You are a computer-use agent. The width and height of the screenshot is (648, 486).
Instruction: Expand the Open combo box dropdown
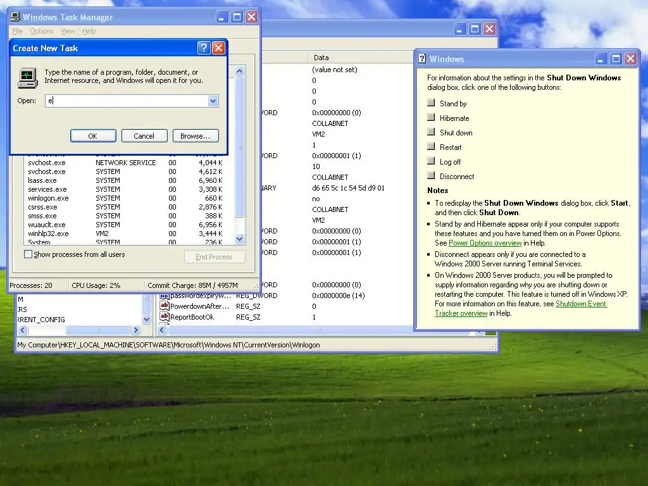(x=213, y=101)
